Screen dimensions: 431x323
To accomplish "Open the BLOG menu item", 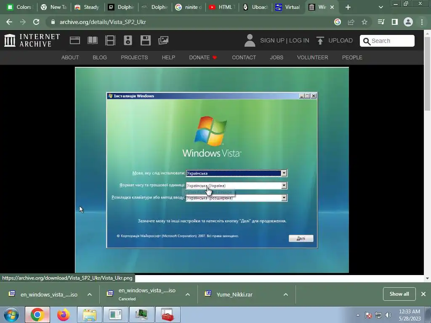I will [100, 57].
